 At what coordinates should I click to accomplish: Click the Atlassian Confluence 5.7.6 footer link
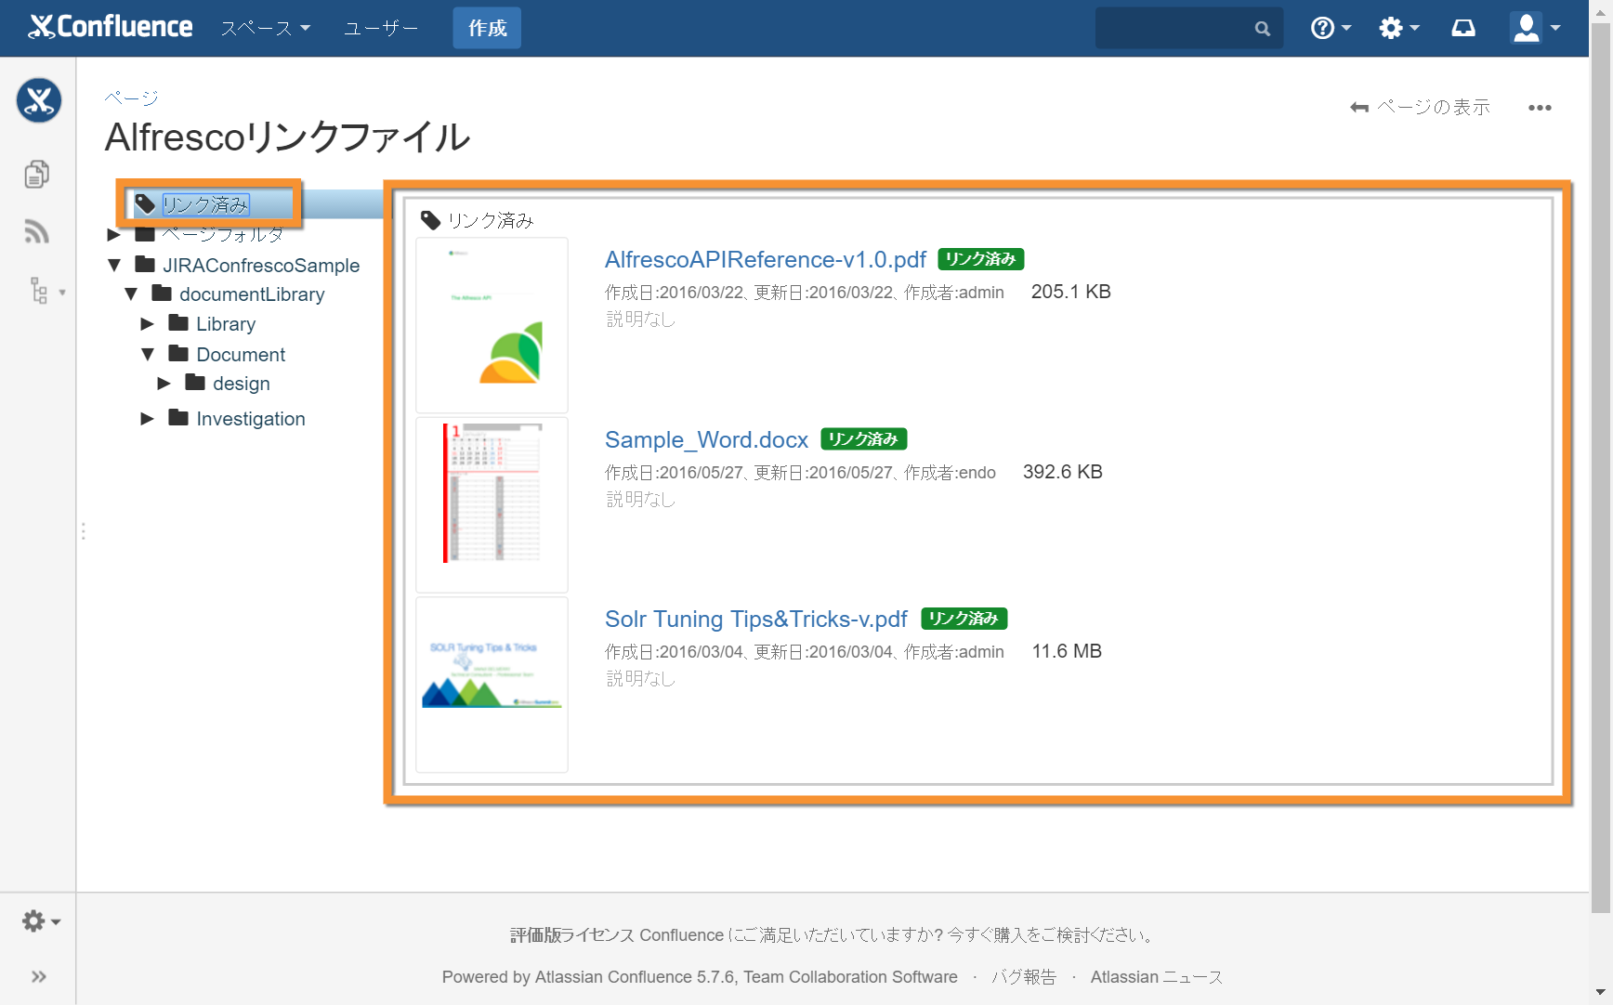635,977
